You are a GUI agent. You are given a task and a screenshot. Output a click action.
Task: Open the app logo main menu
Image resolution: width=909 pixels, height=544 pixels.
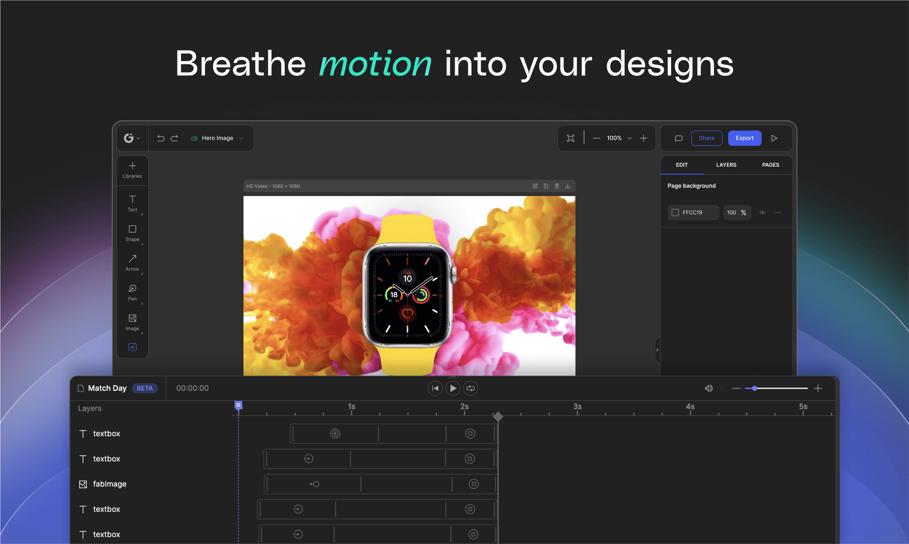[x=132, y=138]
